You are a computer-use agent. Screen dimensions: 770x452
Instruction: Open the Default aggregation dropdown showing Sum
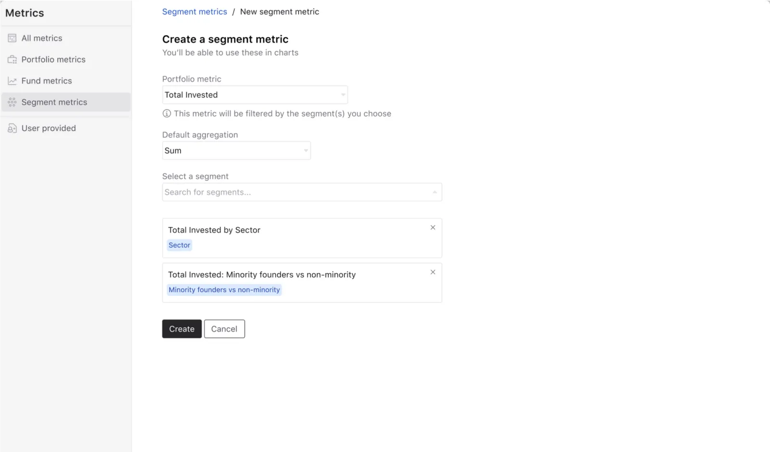tap(236, 150)
